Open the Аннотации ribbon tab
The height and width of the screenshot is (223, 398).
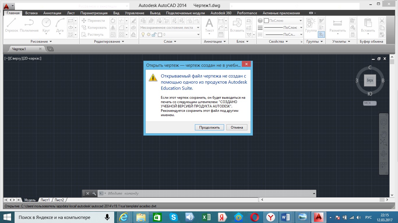click(52, 13)
